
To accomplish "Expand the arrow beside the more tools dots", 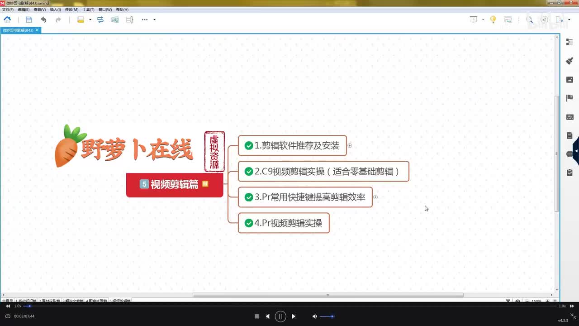I will (154, 19).
